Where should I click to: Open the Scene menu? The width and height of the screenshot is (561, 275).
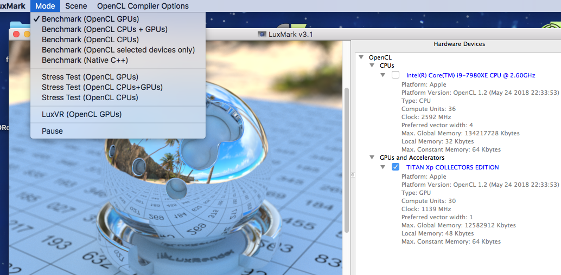click(76, 6)
